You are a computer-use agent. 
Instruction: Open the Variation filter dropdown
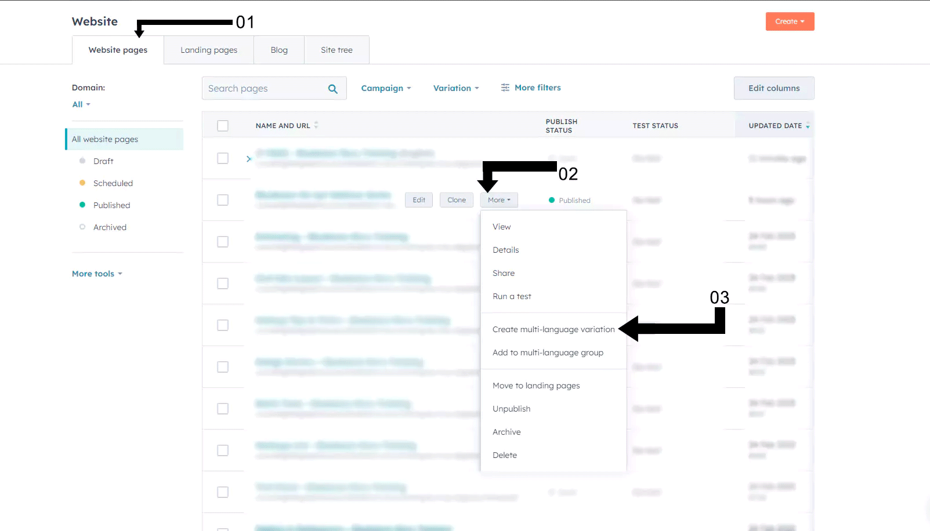(x=456, y=88)
